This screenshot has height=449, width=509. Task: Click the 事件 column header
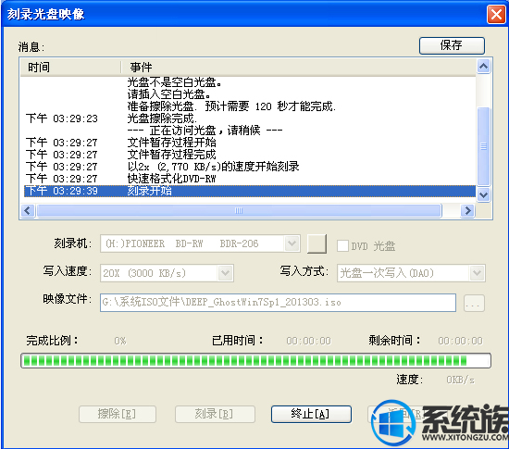point(299,68)
